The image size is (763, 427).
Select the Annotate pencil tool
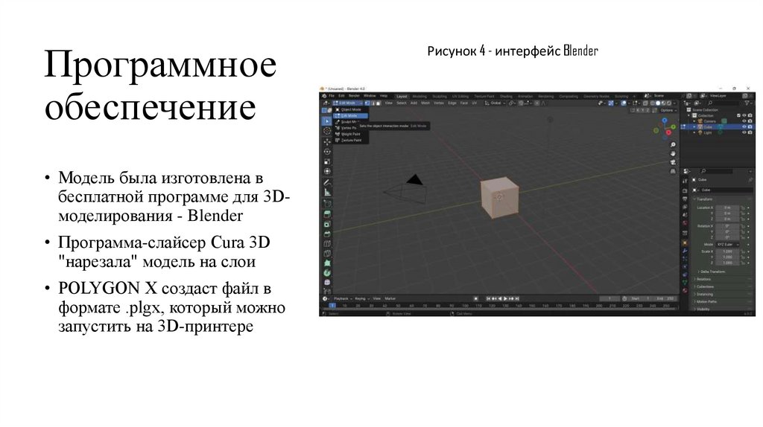pyautogui.click(x=327, y=183)
